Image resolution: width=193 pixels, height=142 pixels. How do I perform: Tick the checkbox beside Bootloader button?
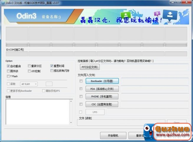(81, 81)
